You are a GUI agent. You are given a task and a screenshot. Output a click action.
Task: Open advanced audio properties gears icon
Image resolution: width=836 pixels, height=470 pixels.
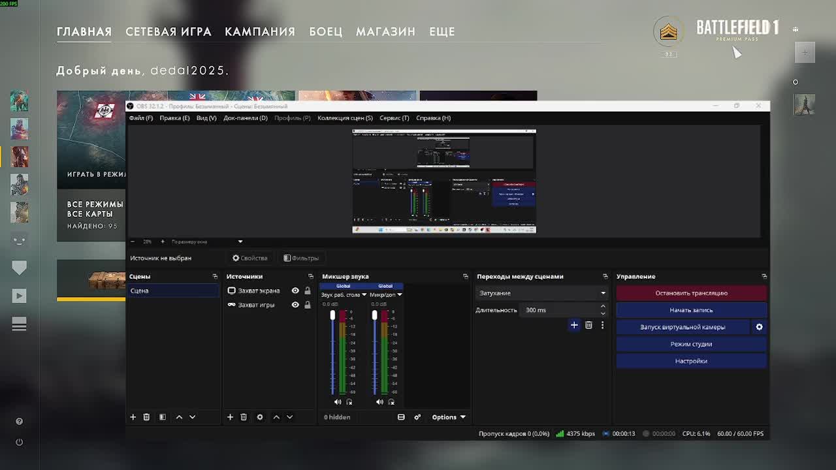click(417, 417)
